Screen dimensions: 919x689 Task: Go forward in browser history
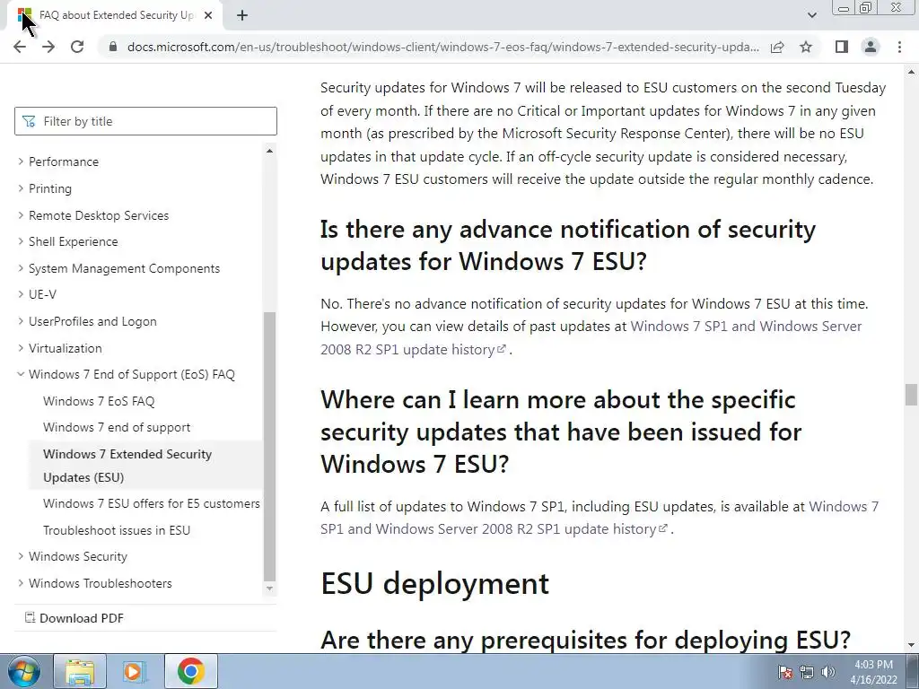coord(48,47)
